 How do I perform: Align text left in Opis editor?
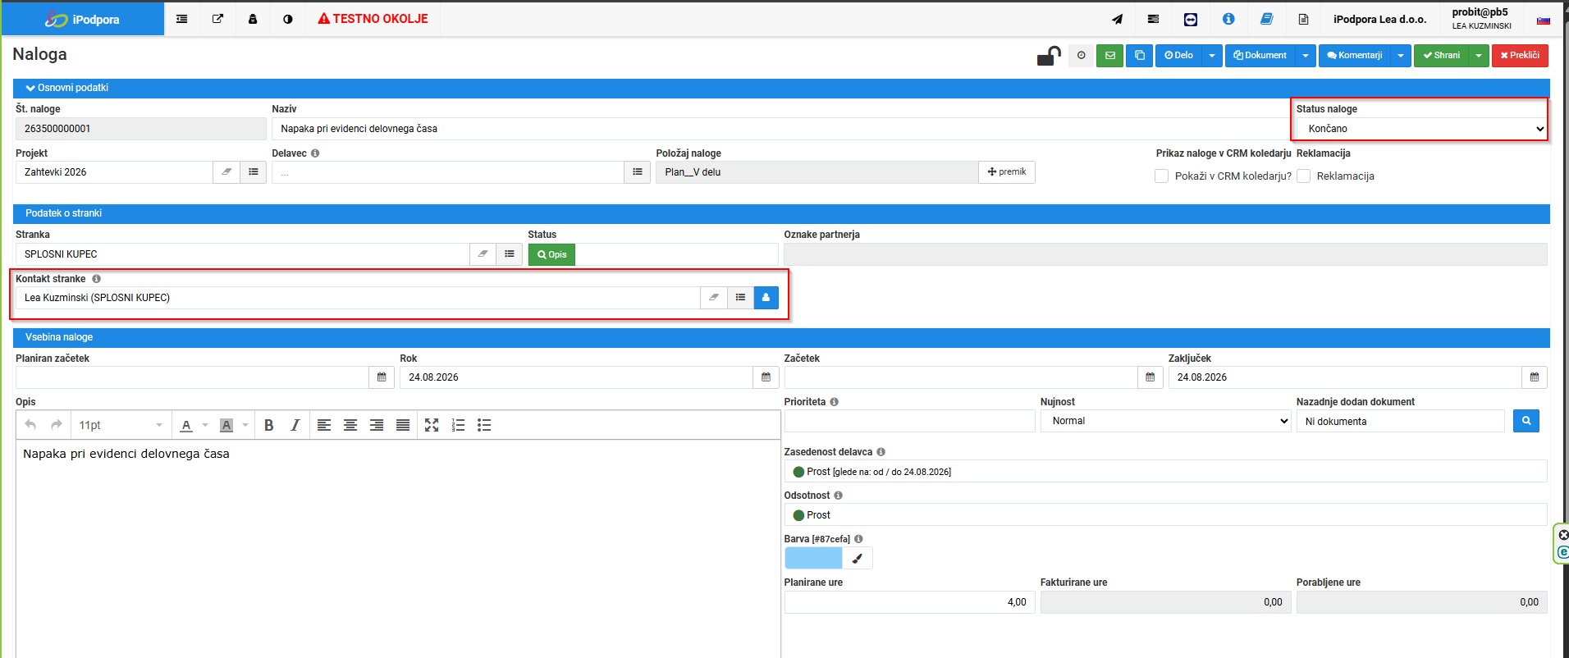pyautogui.click(x=324, y=425)
